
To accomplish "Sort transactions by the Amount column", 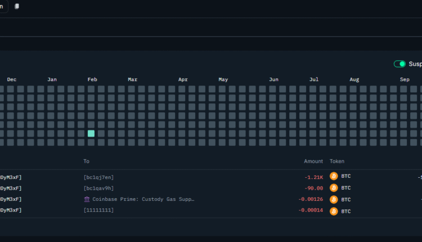I will coord(313,162).
